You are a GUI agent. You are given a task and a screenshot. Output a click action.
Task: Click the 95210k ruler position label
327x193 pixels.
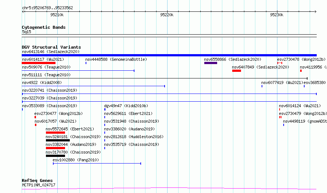click(57, 15)
